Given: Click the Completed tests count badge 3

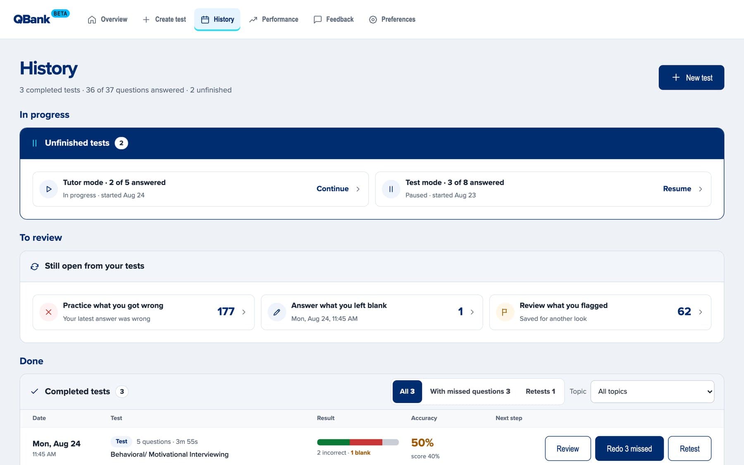Looking at the screenshot, I should pyautogui.click(x=122, y=391).
